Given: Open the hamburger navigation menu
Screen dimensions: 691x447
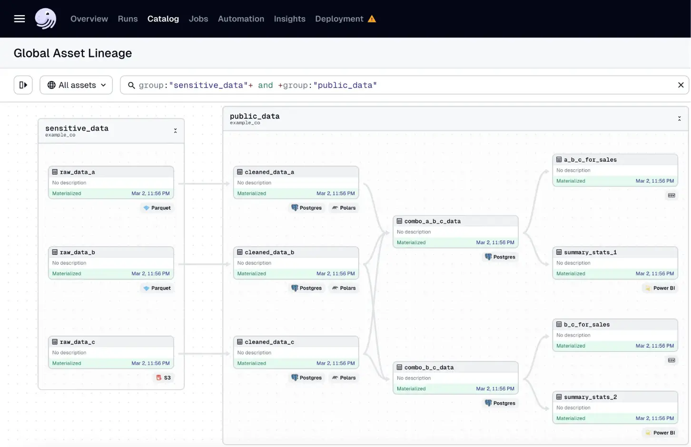Looking at the screenshot, I should pos(20,19).
